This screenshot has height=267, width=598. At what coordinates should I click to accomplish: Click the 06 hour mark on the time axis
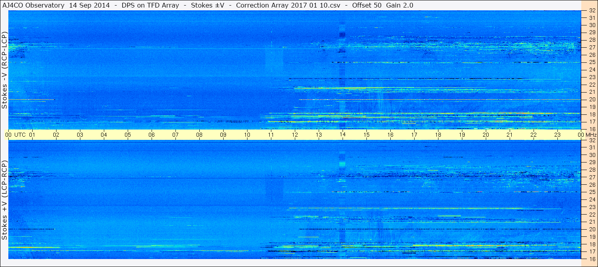click(x=152, y=135)
